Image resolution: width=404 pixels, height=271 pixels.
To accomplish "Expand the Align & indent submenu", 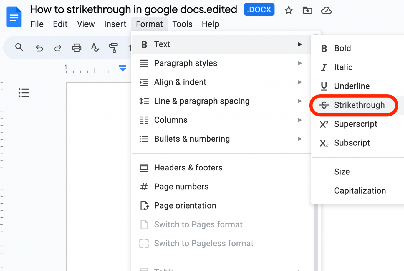I will [180, 82].
